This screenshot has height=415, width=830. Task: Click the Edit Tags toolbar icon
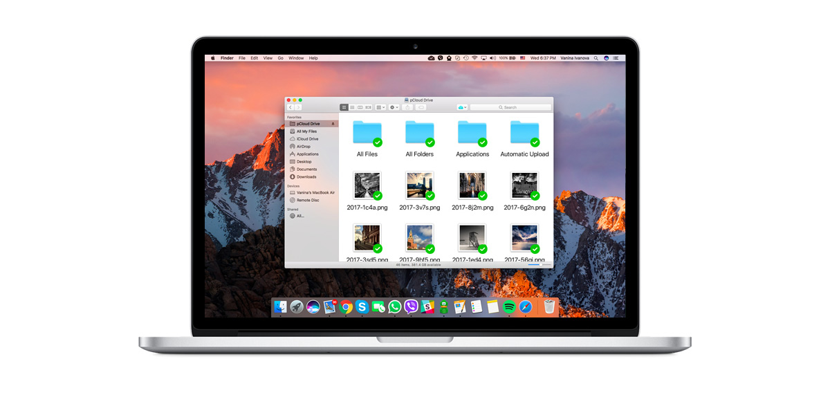point(421,107)
